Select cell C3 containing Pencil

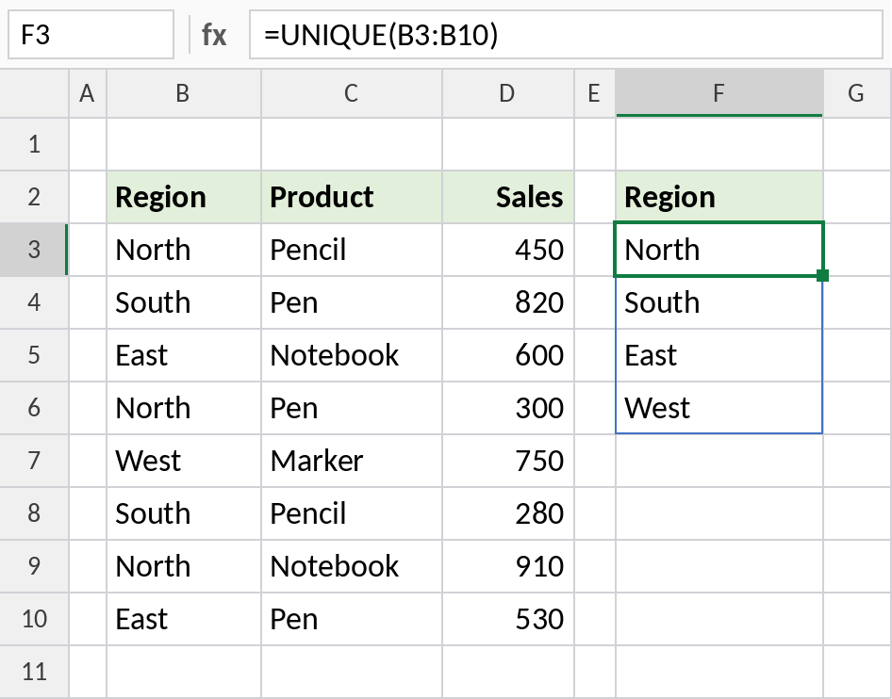352,250
